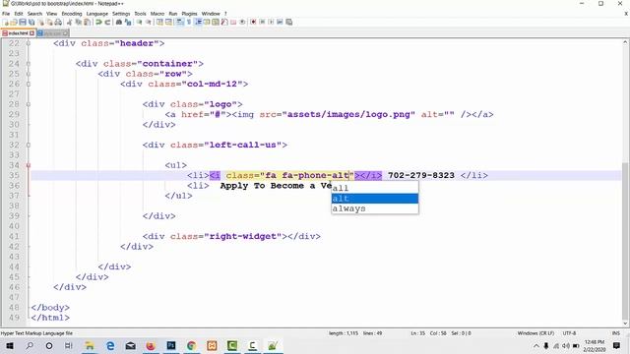Screen dimensions: 630x354
Task: Toggle synchronized horizontal scrolling
Action: pos(168,22)
